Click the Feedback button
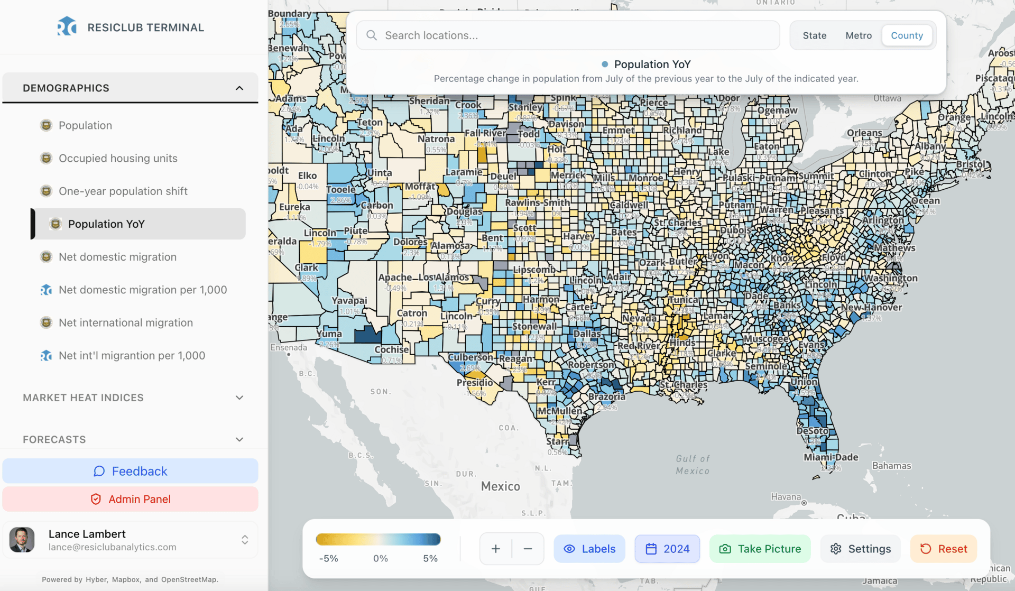Viewport: 1015px width, 591px height. 130,471
